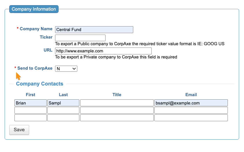Click the third row Title field
Viewport: 244px width, 152px height.
pyautogui.click(x=117, y=118)
